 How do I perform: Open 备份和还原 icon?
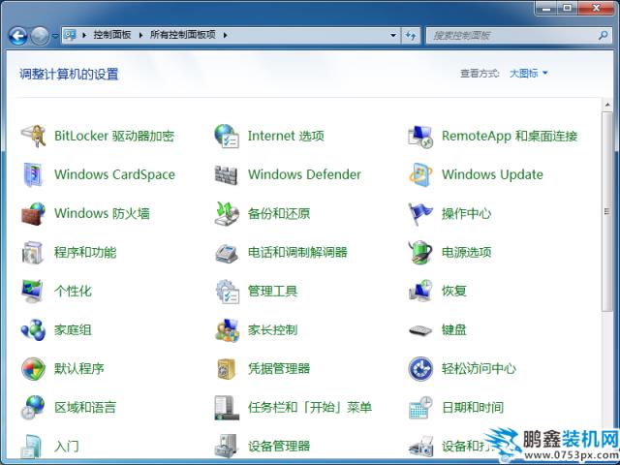pos(227,213)
